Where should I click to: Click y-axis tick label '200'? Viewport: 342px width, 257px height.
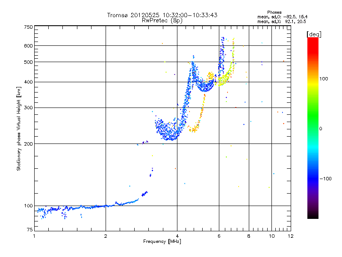(x=29, y=144)
